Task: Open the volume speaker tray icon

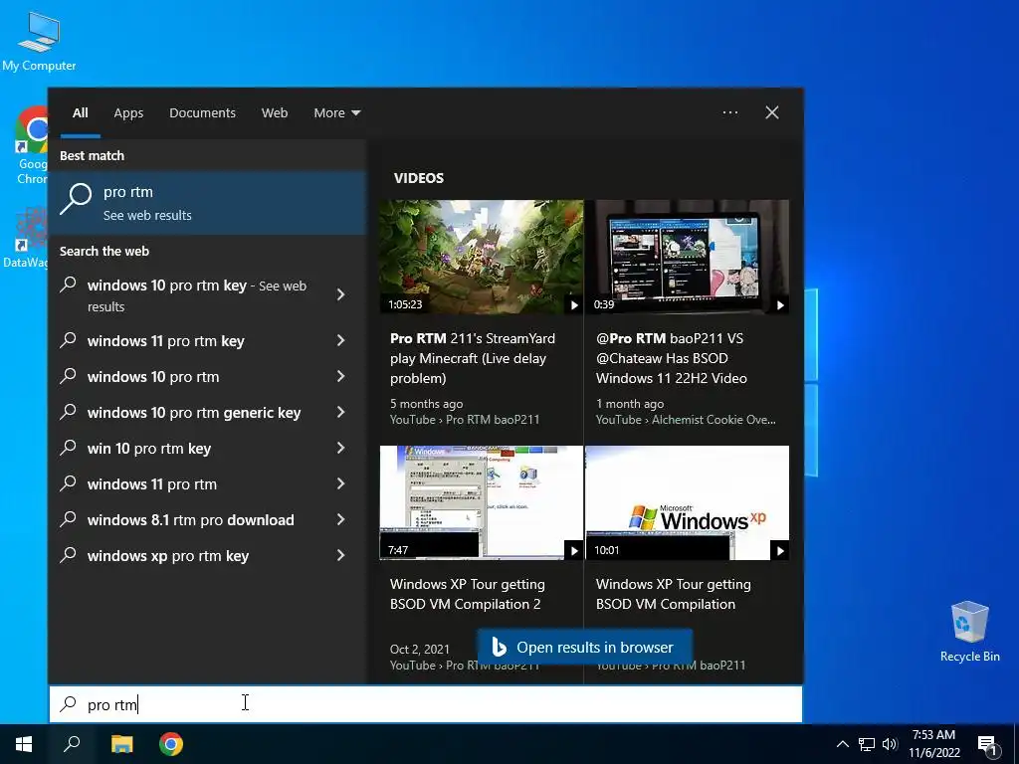Action: [x=890, y=744]
